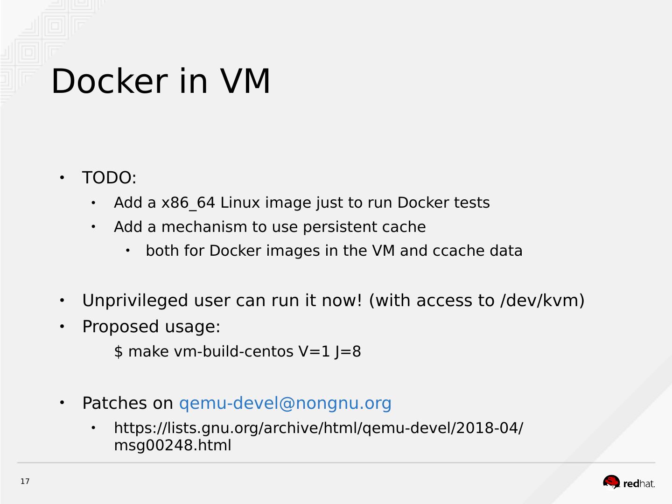Click the slide number 17
Viewport: 672px width, 504px height.
[x=25, y=482]
